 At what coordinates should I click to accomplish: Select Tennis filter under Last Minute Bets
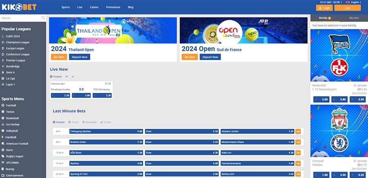(74, 122)
